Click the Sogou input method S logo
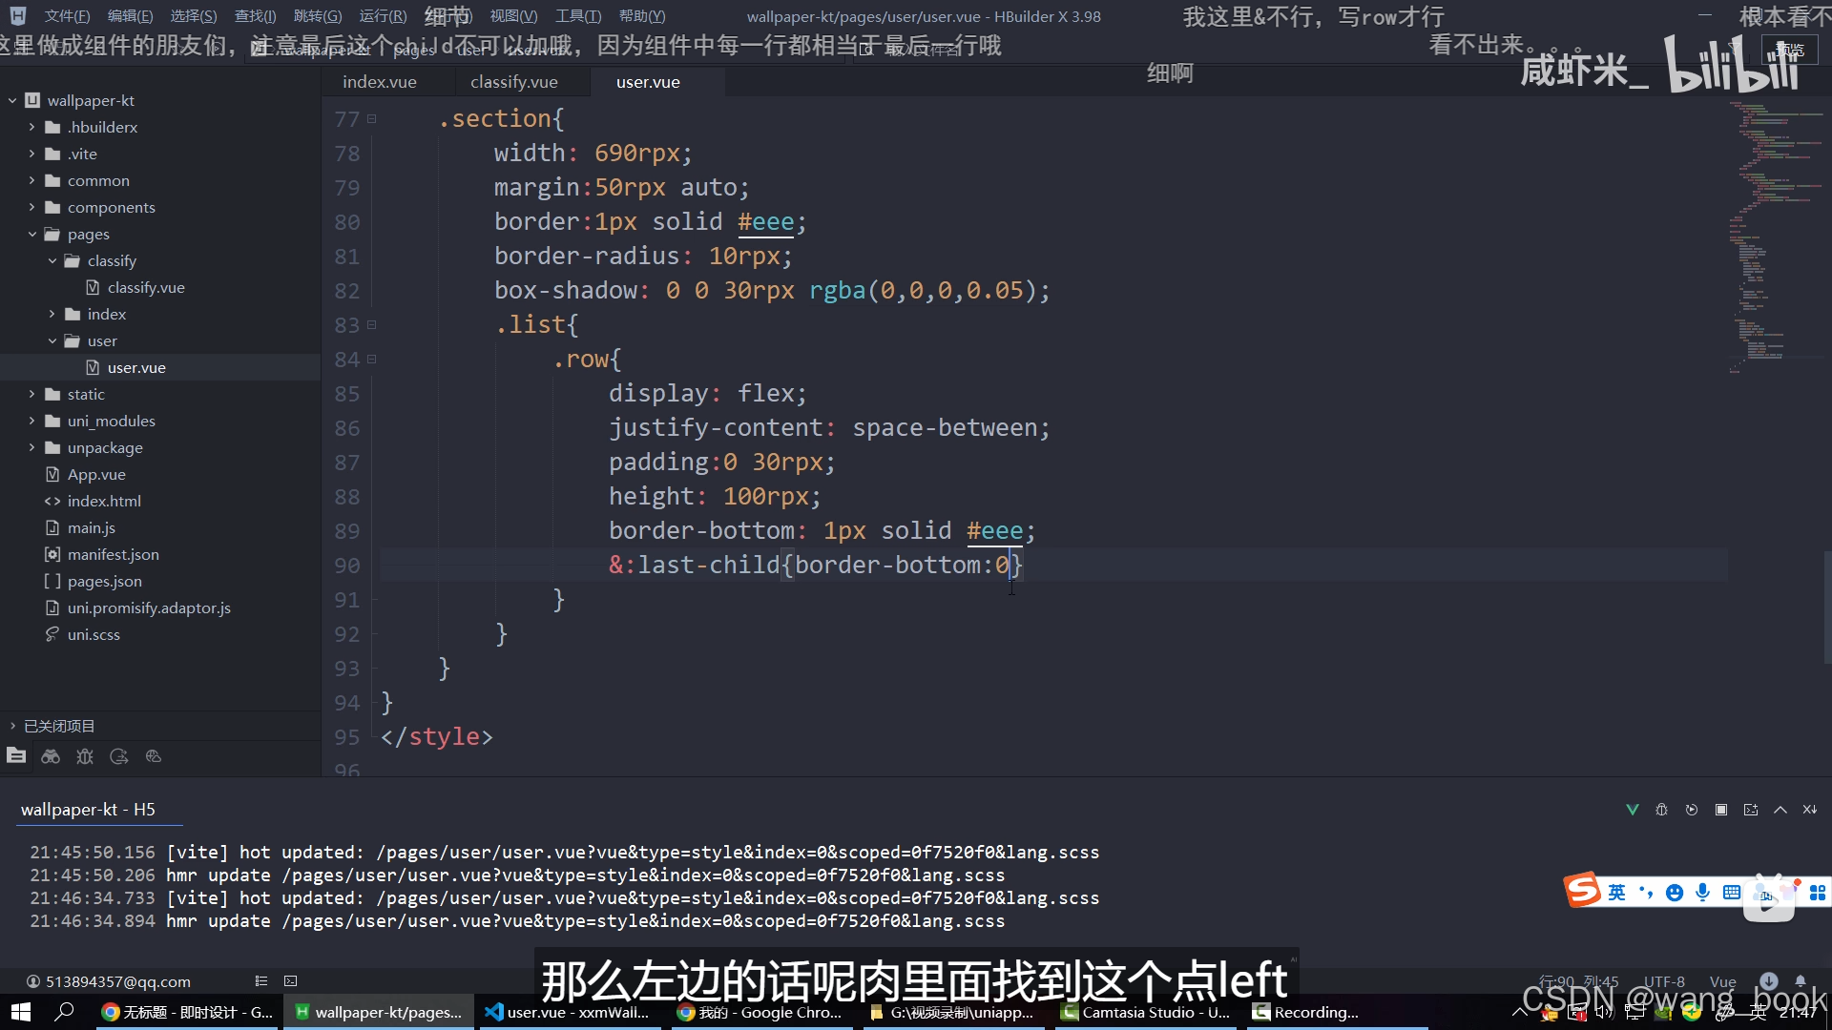 click(x=1583, y=891)
